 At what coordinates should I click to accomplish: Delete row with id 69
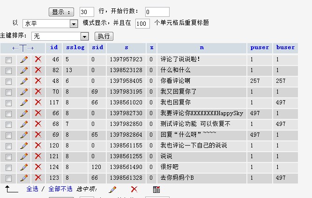tap(38, 134)
